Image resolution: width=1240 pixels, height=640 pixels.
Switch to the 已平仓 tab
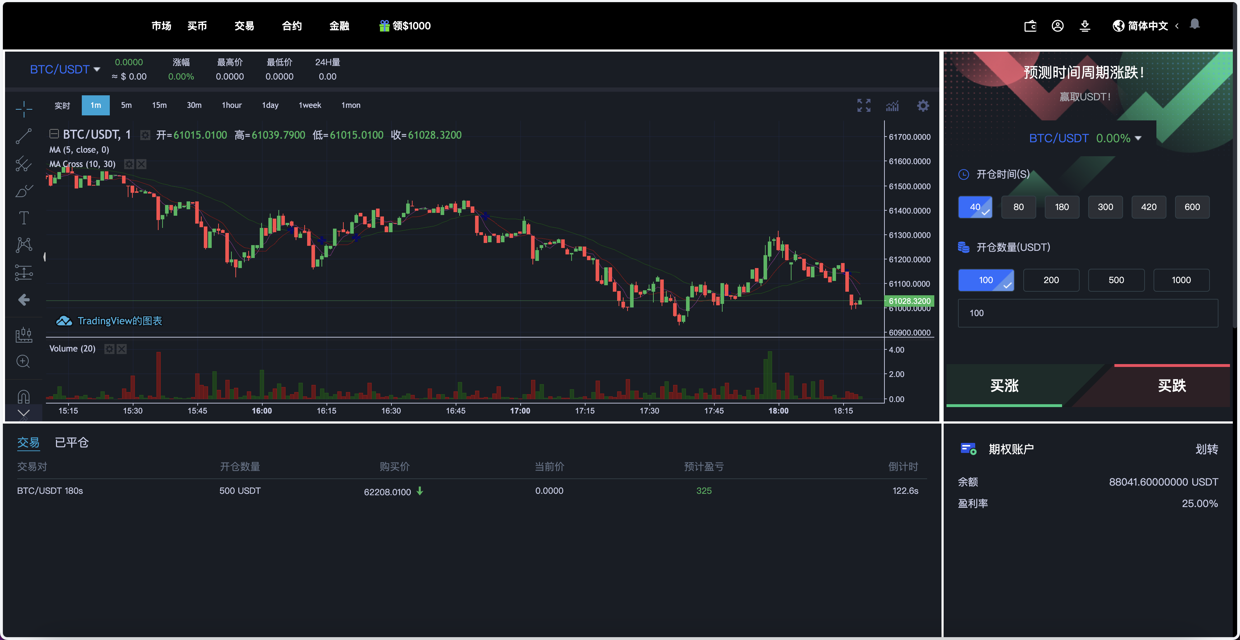72,443
